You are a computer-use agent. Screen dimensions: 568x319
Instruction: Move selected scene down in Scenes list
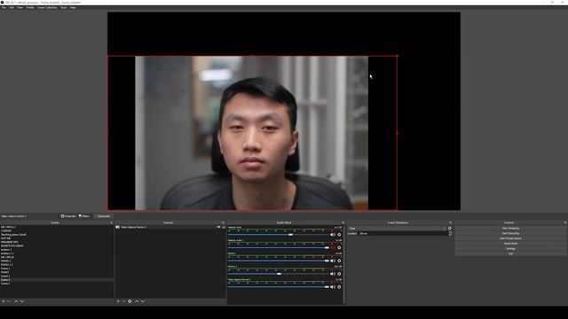(22, 301)
